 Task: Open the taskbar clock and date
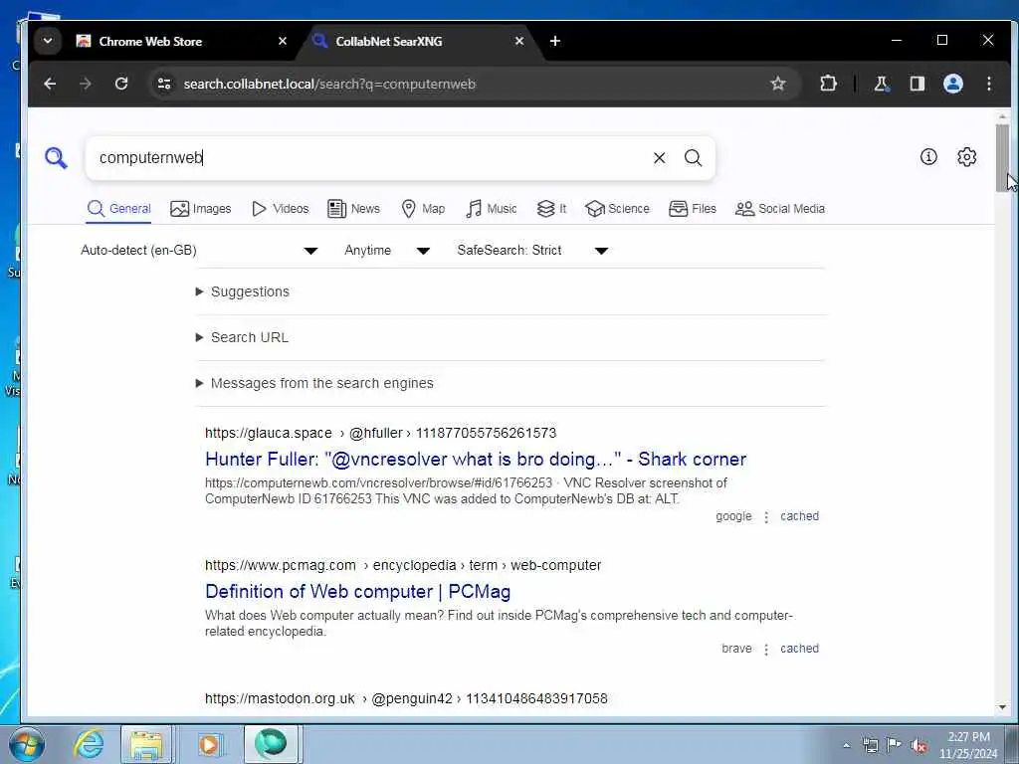[968, 745]
